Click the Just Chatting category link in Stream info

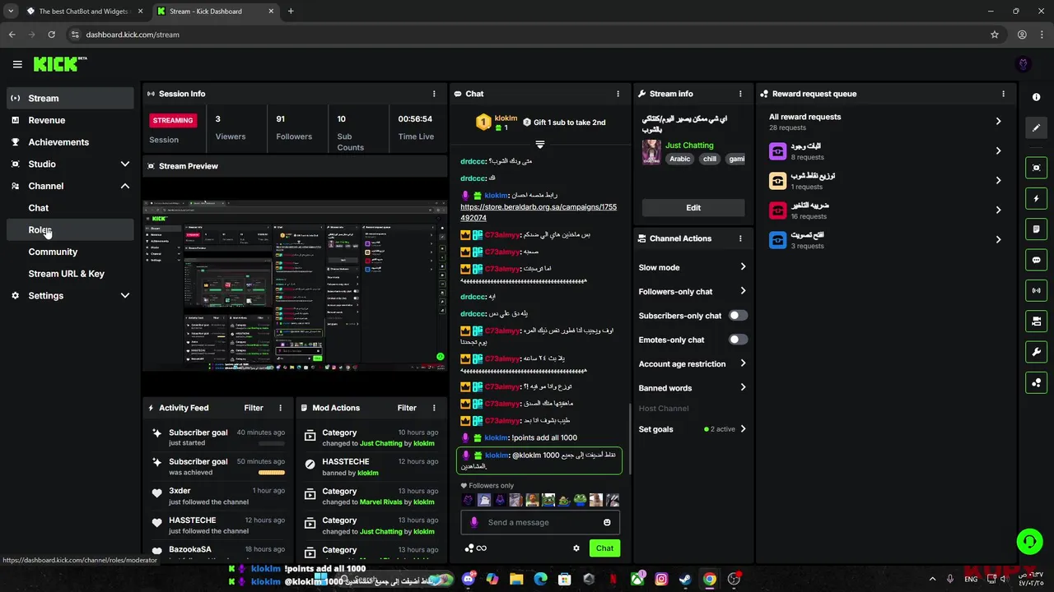689,146
